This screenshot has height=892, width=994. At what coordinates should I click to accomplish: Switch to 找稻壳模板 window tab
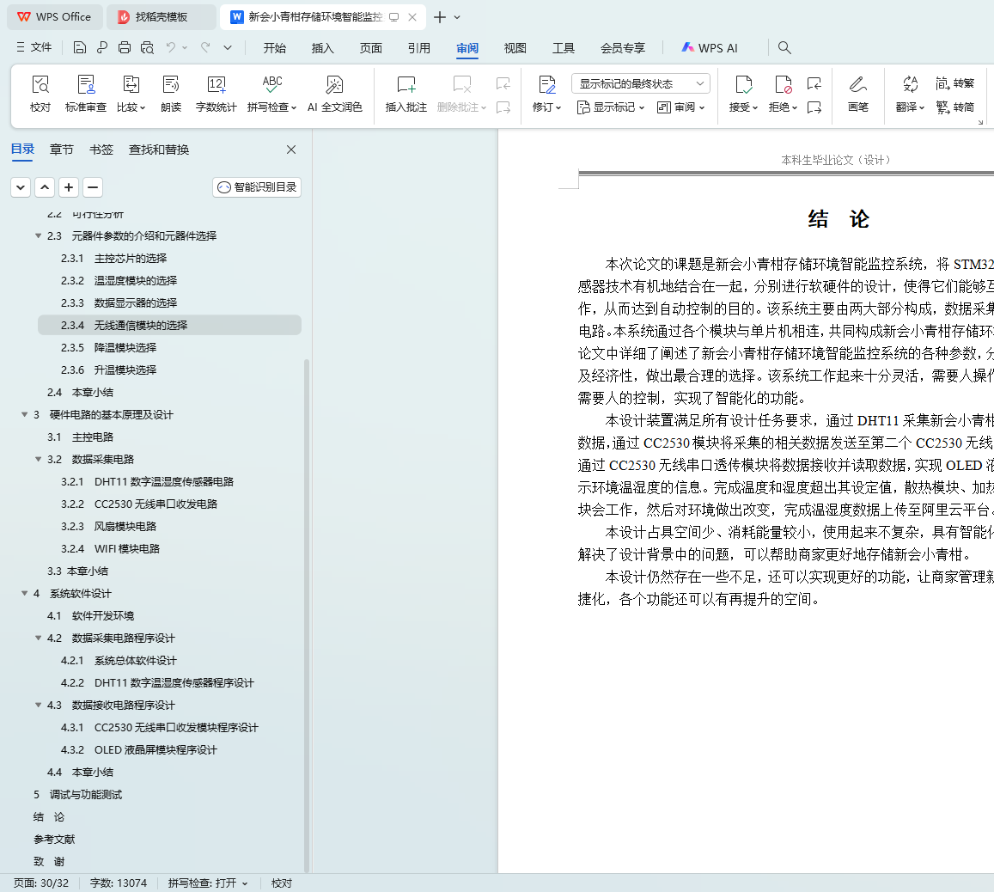pyautogui.click(x=161, y=17)
